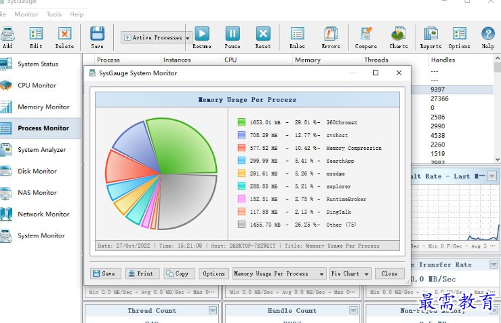Select Network Monitor in the sidebar
Screen dimensions: 501x323
[40, 214]
